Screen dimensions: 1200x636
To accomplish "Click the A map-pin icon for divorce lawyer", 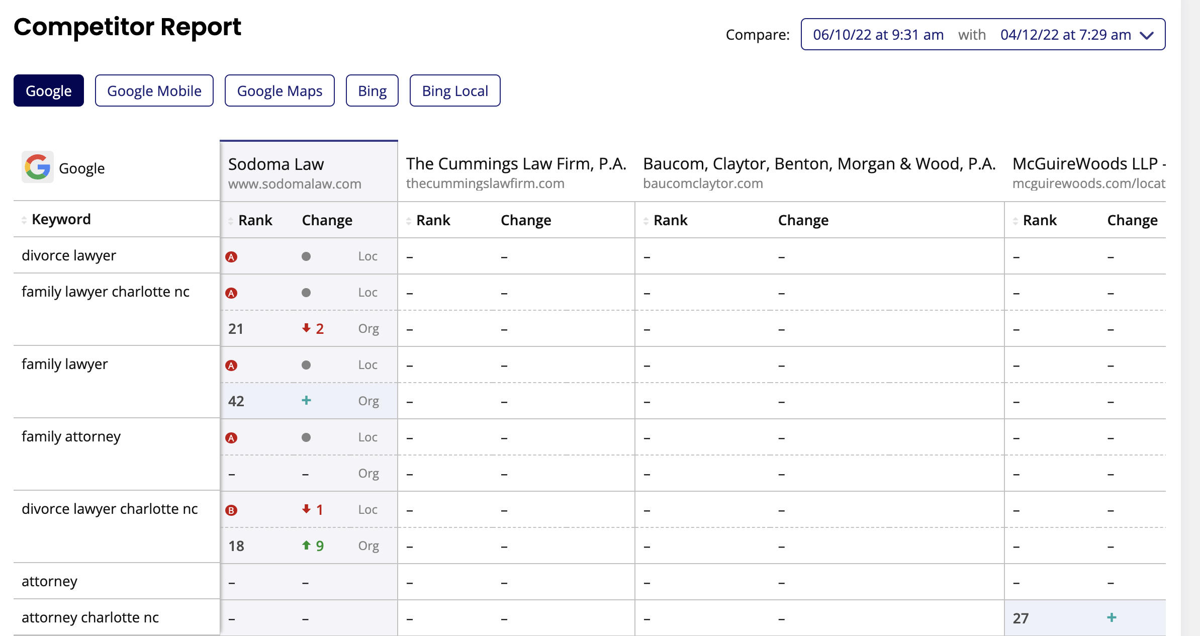I will coord(231,257).
